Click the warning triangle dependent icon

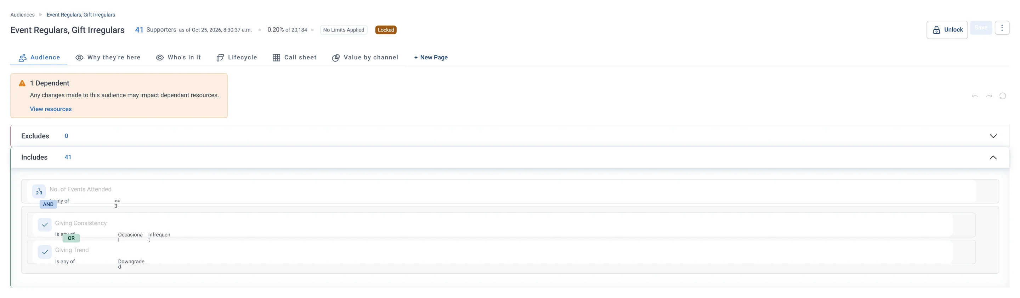[22, 83]
